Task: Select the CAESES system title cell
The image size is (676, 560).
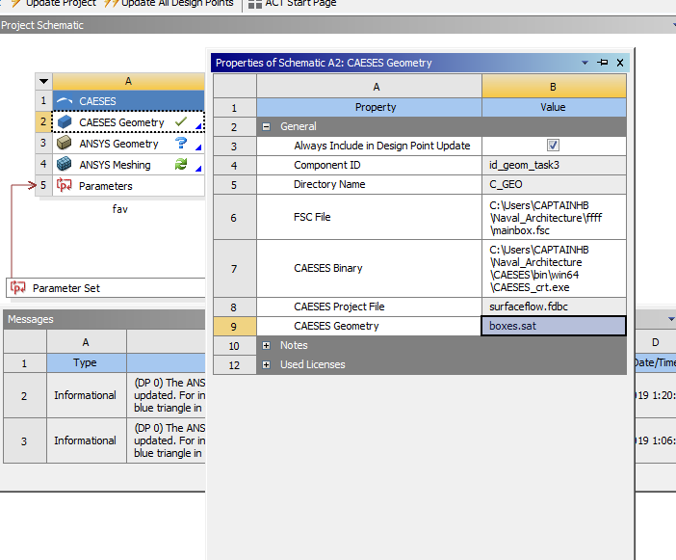Action: pos(128,101)
